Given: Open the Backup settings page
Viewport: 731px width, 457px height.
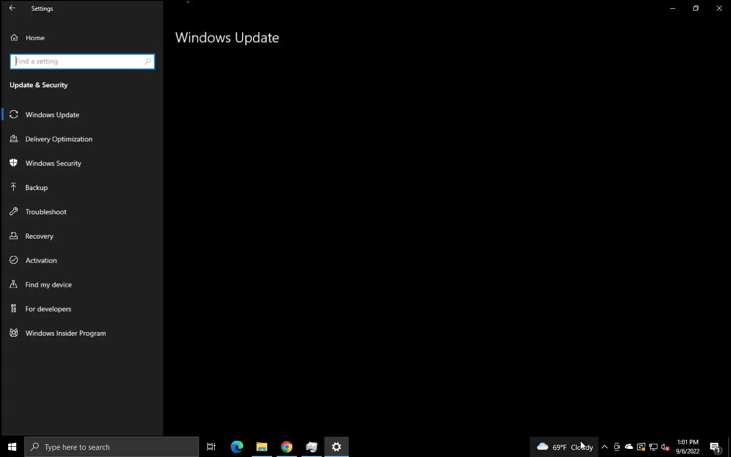Looking at the screenshot, I should click(82, 187).
